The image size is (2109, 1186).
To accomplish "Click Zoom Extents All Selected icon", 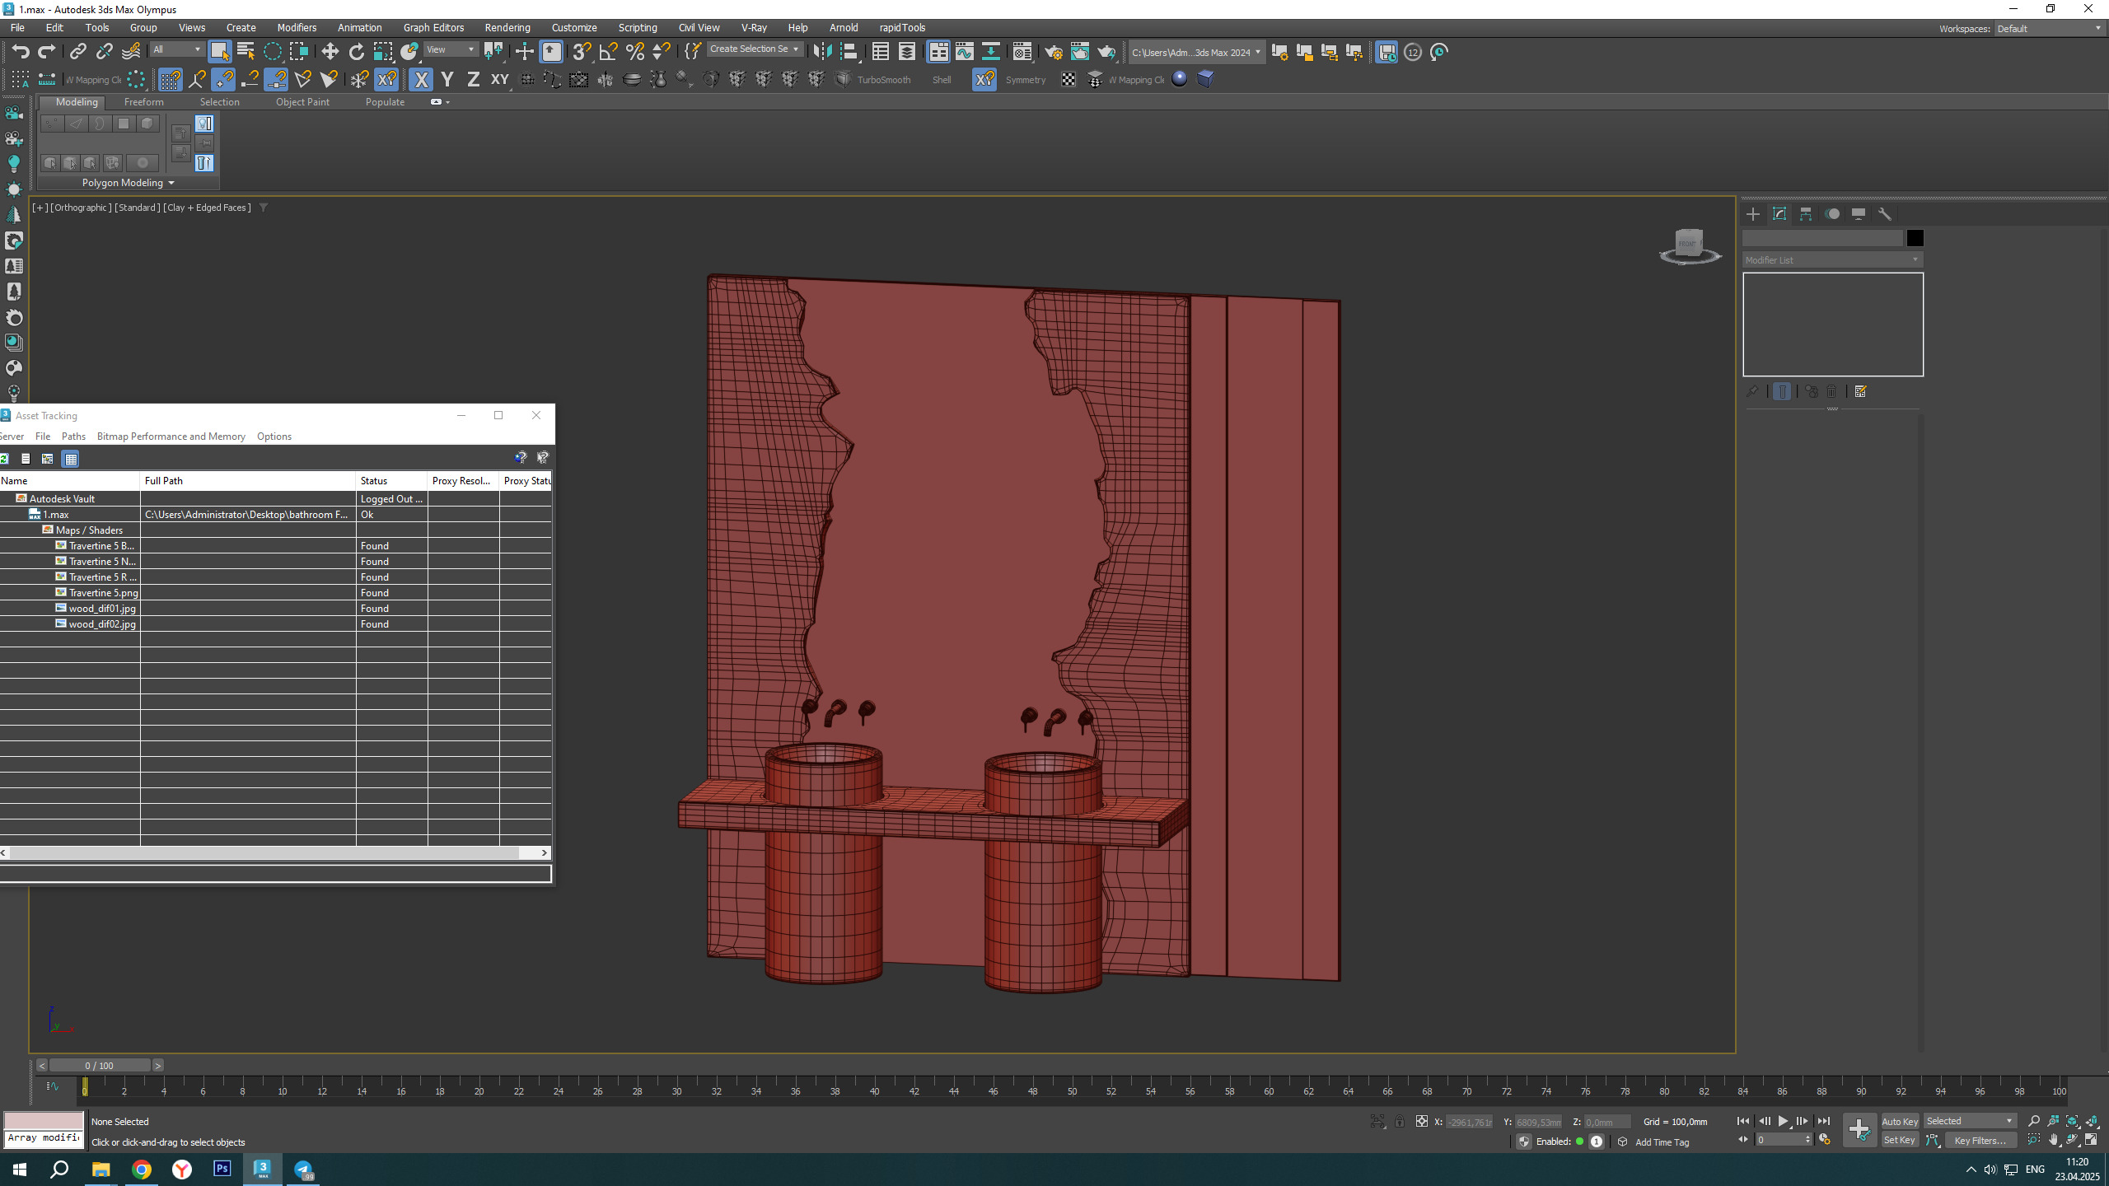I will 2092,1121.
